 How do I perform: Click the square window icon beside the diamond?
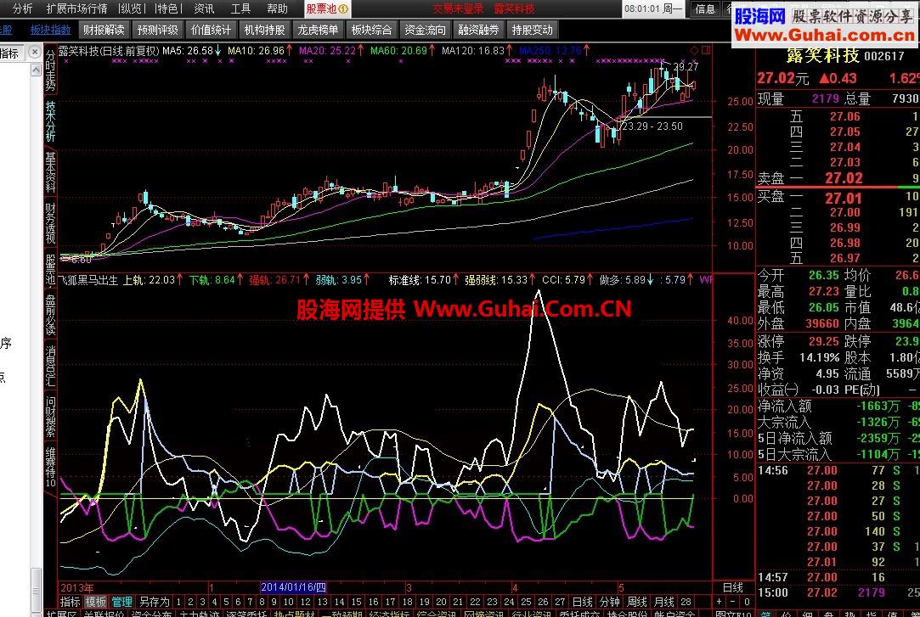point(706,50)
